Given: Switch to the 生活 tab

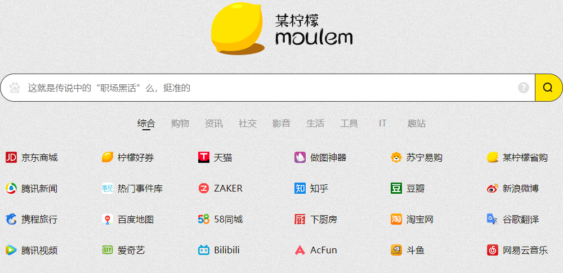Looking at the screenshot, I should click(315, 124).
